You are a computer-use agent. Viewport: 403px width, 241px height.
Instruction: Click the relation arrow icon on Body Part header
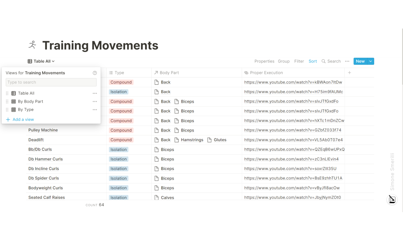click(x=156, y=73)
